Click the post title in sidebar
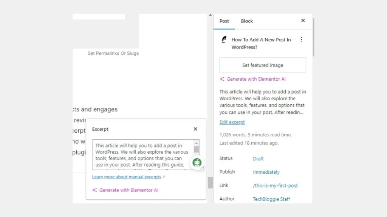The width and height of the screenshot is (387, 217). click(261, 44)
